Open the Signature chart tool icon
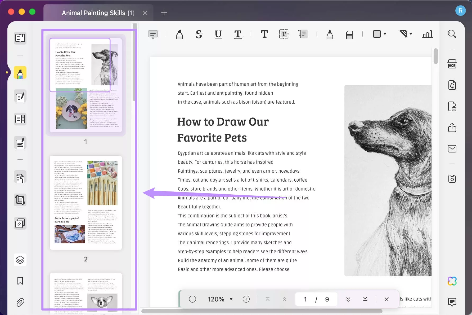Image resolution: width=472 pixels, height=315 pixels. [x=427, y=34]
